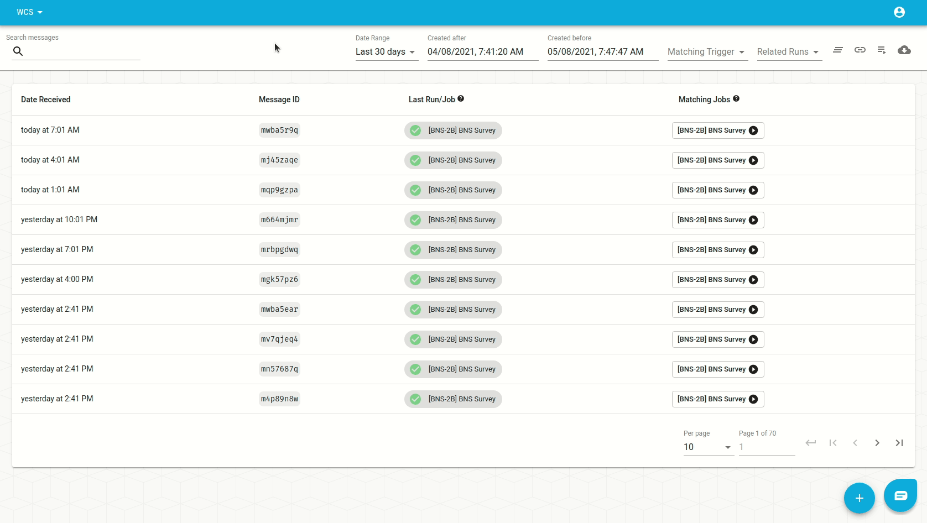Expand the Per page selector
927x523 pixels.
[x=709, y=447]
